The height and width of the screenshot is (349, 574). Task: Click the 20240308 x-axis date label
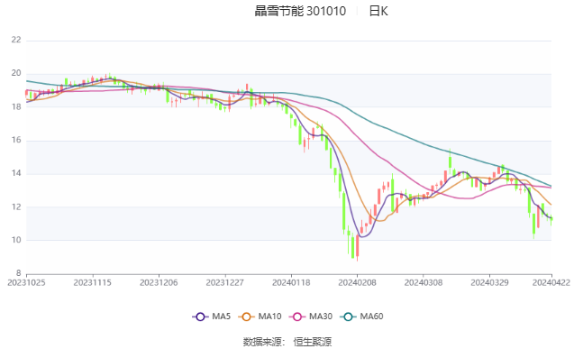[424, 282]
